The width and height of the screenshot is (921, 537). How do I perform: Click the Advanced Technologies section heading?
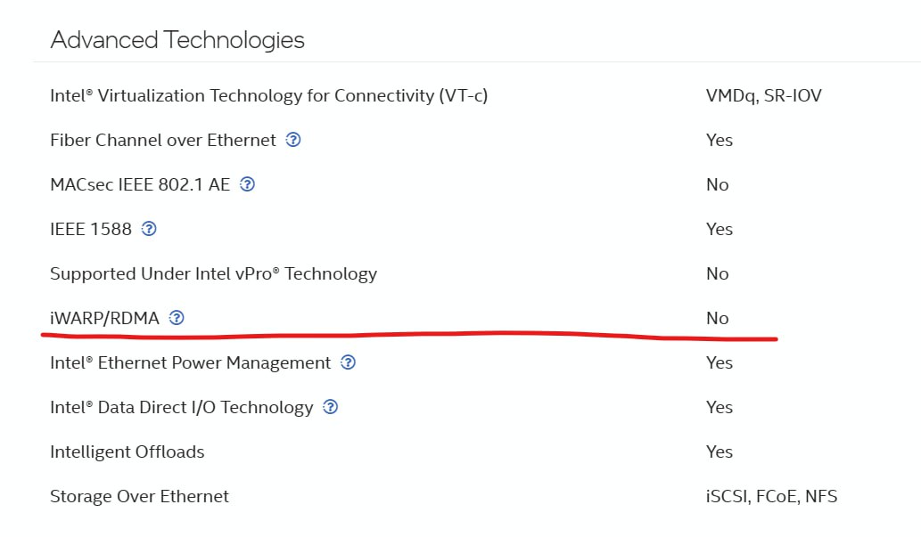[177, 40]
